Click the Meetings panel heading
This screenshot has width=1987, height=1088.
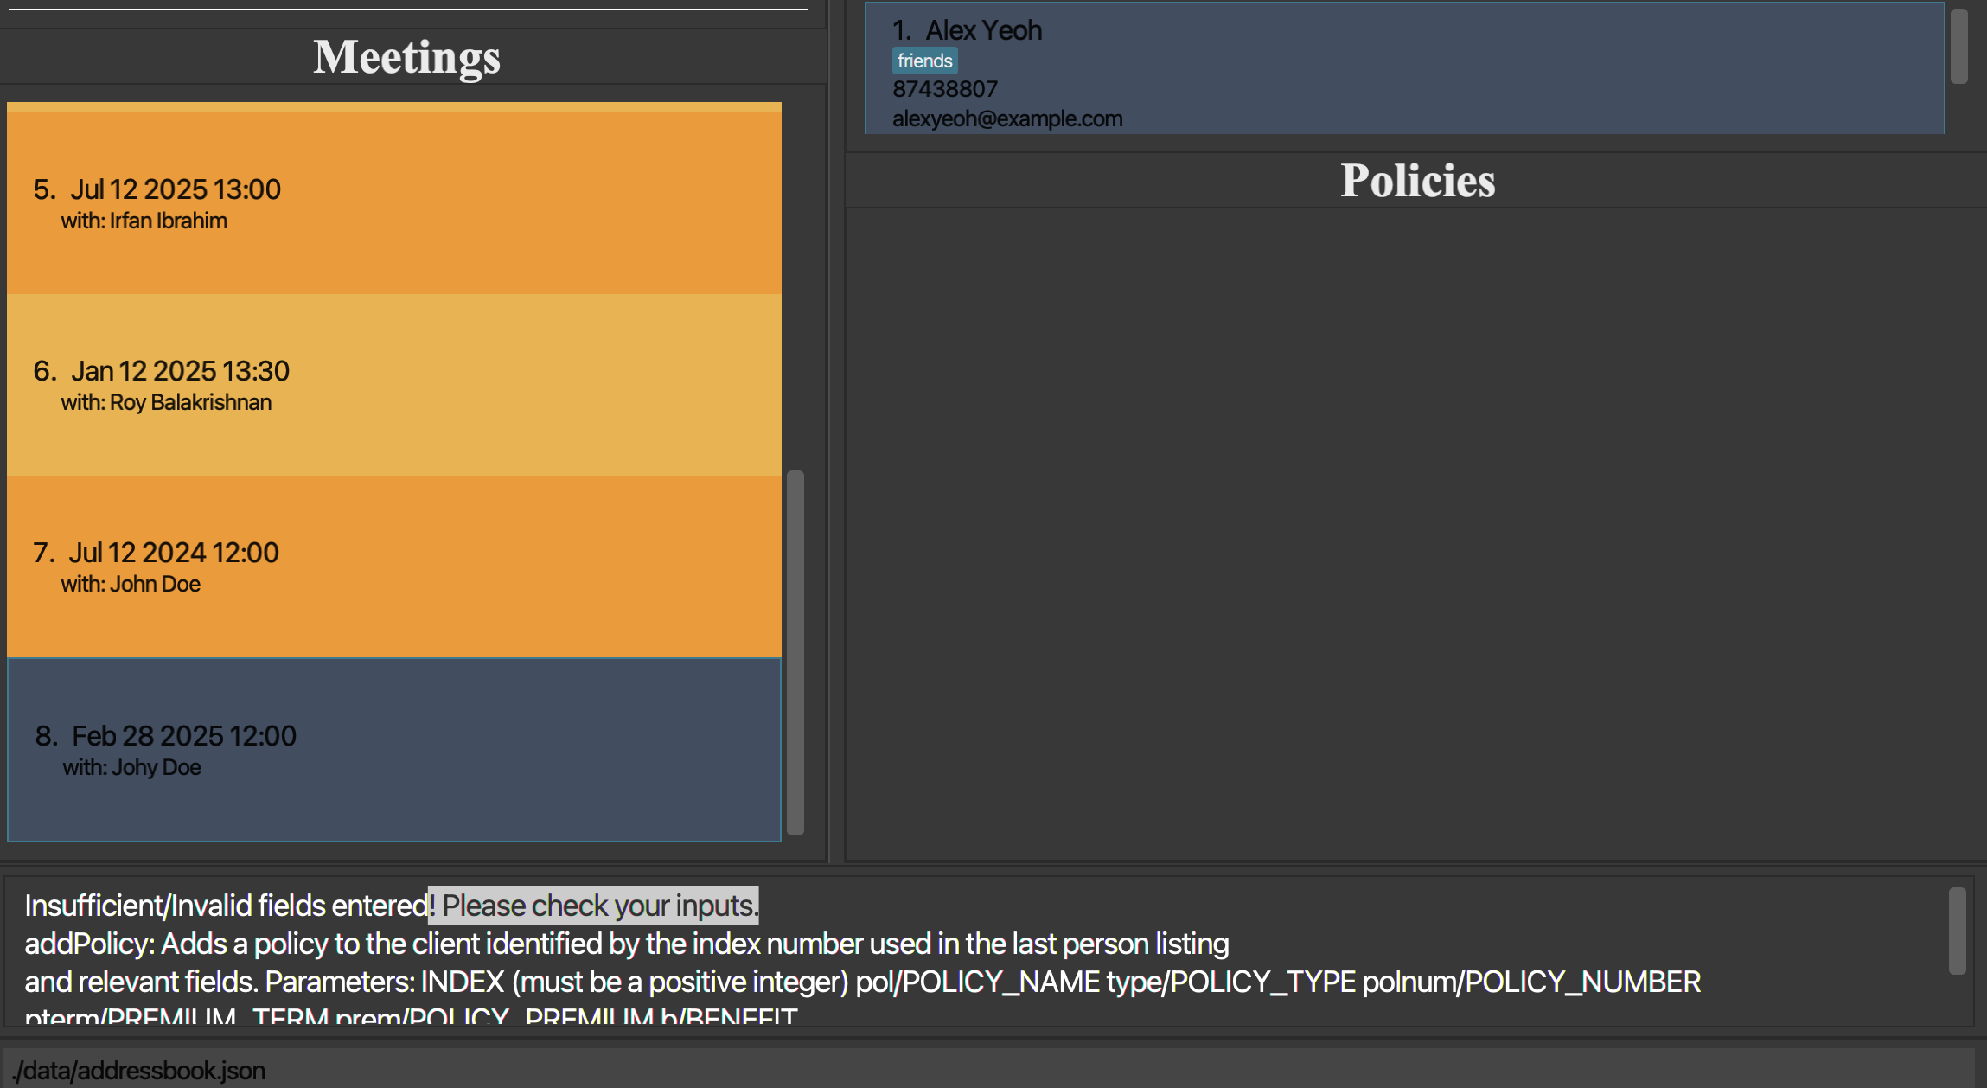point(406,57)
